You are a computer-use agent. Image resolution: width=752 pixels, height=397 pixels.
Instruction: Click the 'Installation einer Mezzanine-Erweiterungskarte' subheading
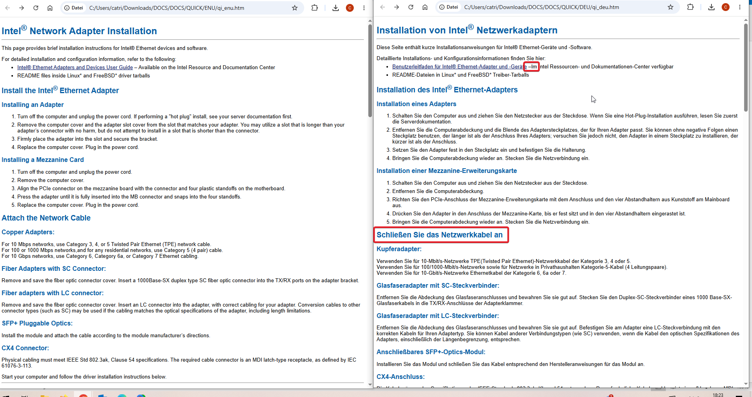[447, 171]
